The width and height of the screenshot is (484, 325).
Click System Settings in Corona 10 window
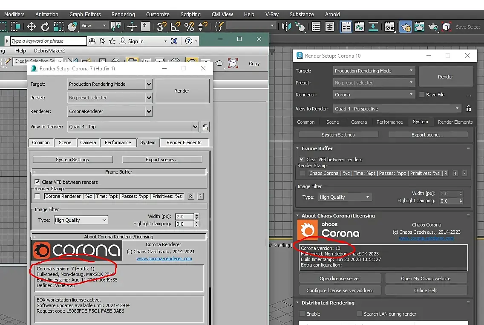pyautogui.click(x=338, y=135)
